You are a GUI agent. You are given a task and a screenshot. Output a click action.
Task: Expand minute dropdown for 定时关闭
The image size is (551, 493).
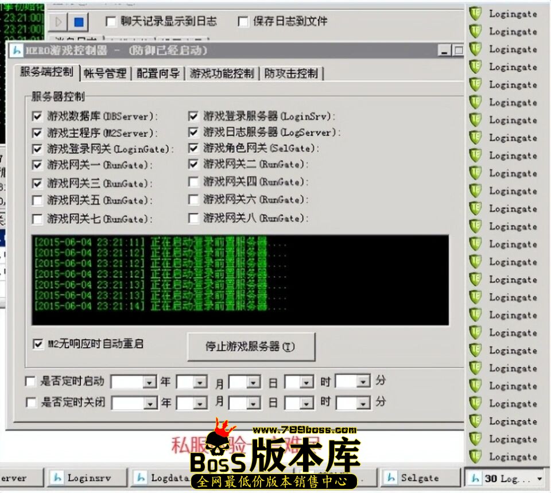[363, 403]
